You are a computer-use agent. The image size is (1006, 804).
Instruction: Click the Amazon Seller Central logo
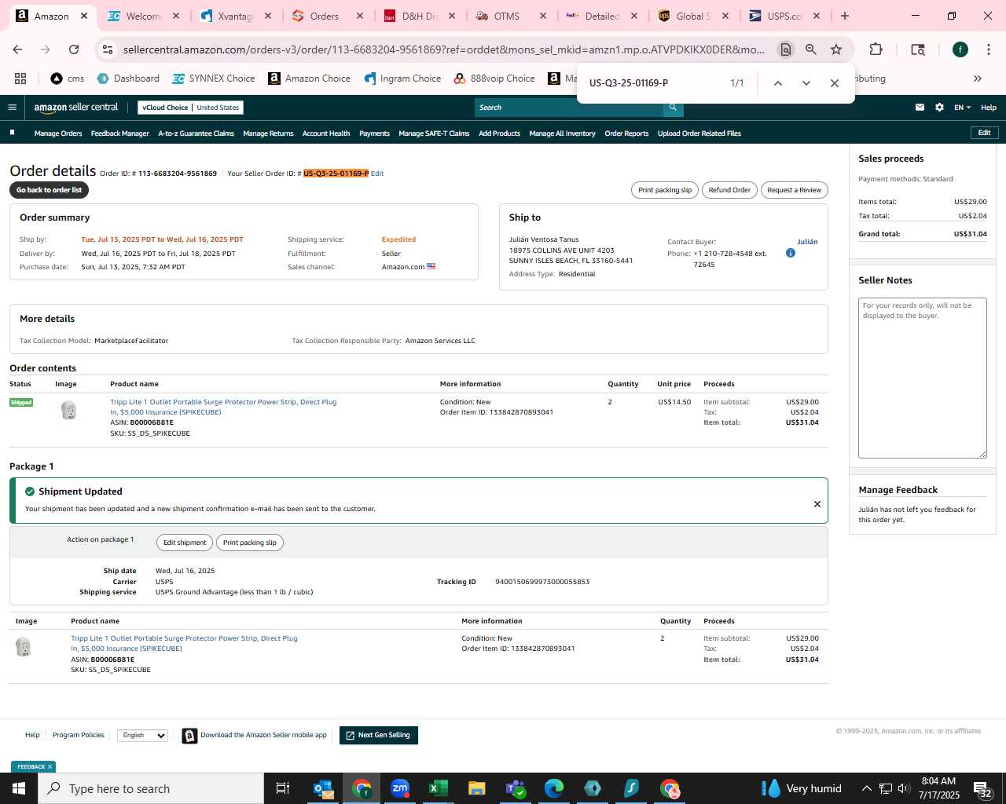(75, 108)
